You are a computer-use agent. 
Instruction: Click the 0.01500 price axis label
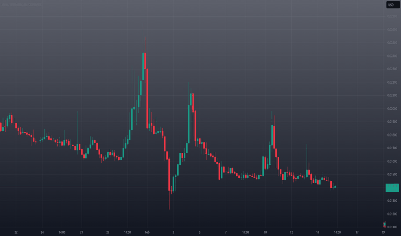pyautogui.click(x=392, y=175)
